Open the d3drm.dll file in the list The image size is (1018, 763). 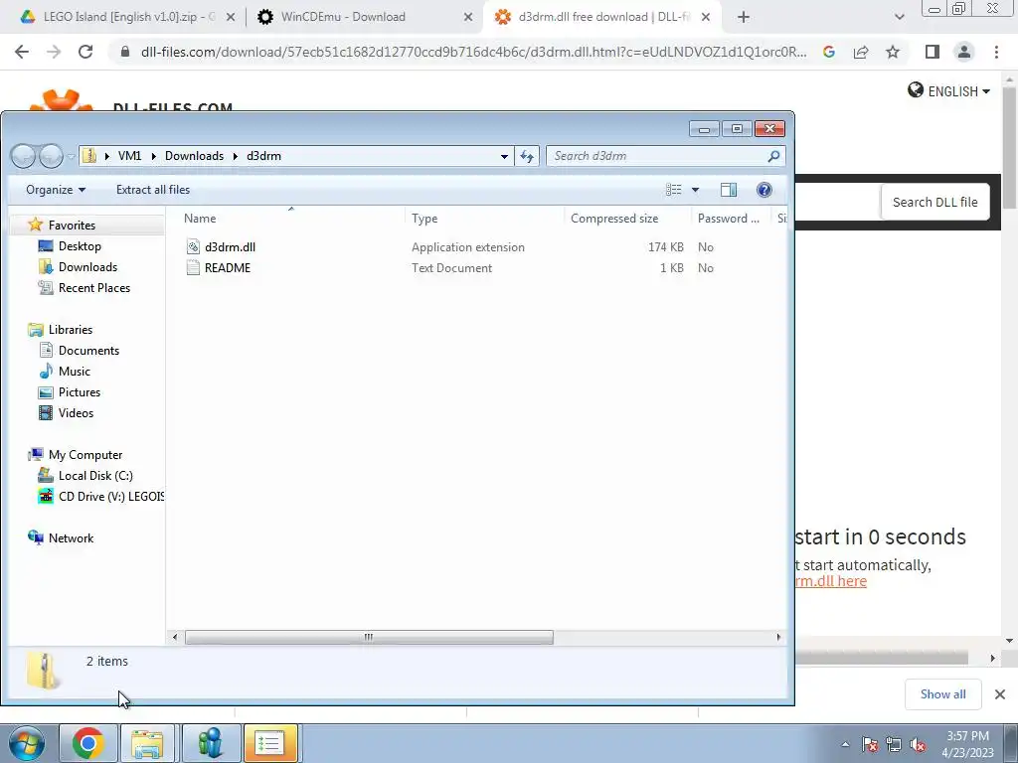(230, 247)
